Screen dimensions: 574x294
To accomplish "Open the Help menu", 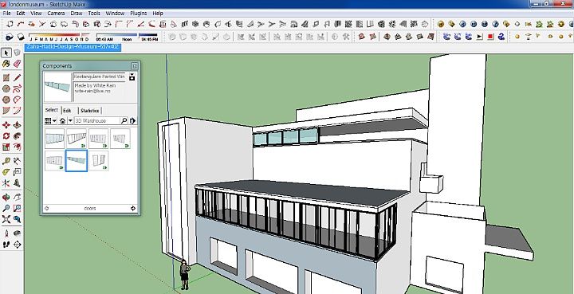I will pos(158,14).
